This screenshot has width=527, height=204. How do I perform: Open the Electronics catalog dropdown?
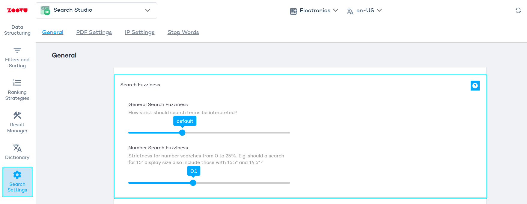click(x=314, y=10)
